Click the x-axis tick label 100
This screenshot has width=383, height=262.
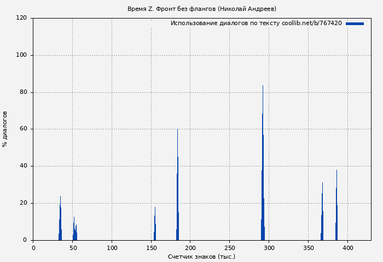click(112, 248)
